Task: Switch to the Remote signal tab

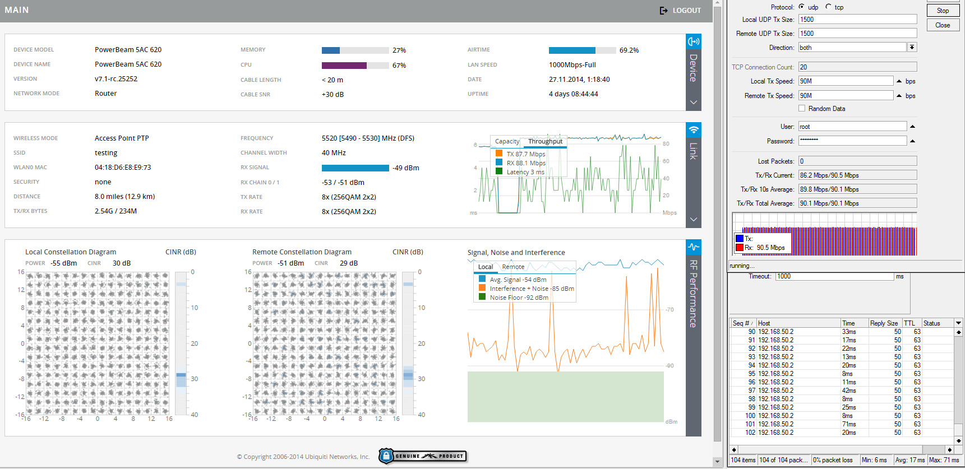Action: click(x=513, y=267)
